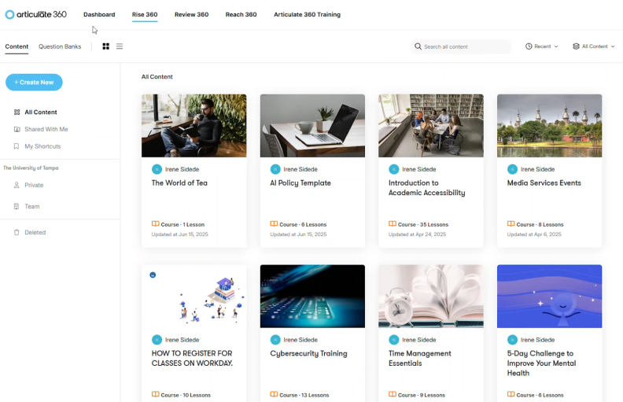Open the Deleted trash folder
The width and height of the screenshot is (623, 402).
click(x=35, y=232)
